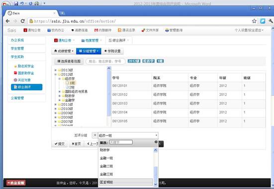Click student ID 06120105 in table
This screenshot has width=274, height=189.
point(120,121)
